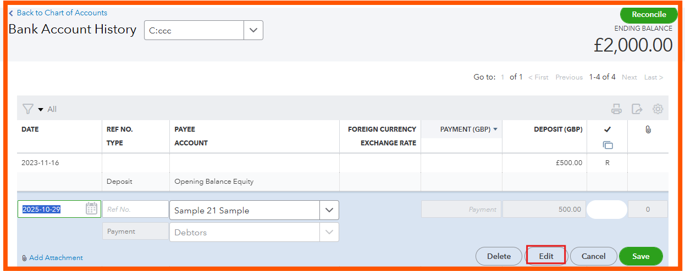The image size is (685, 271).
Task: Open the date picker calendar icon
Action: tap(92, 209)
